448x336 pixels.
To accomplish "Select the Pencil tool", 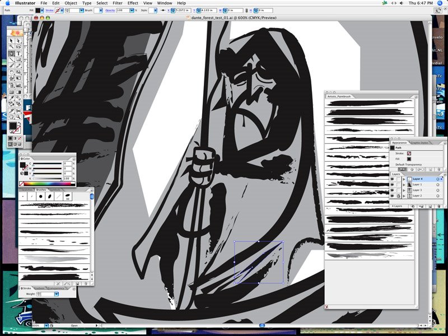I will tap(18, 66).
